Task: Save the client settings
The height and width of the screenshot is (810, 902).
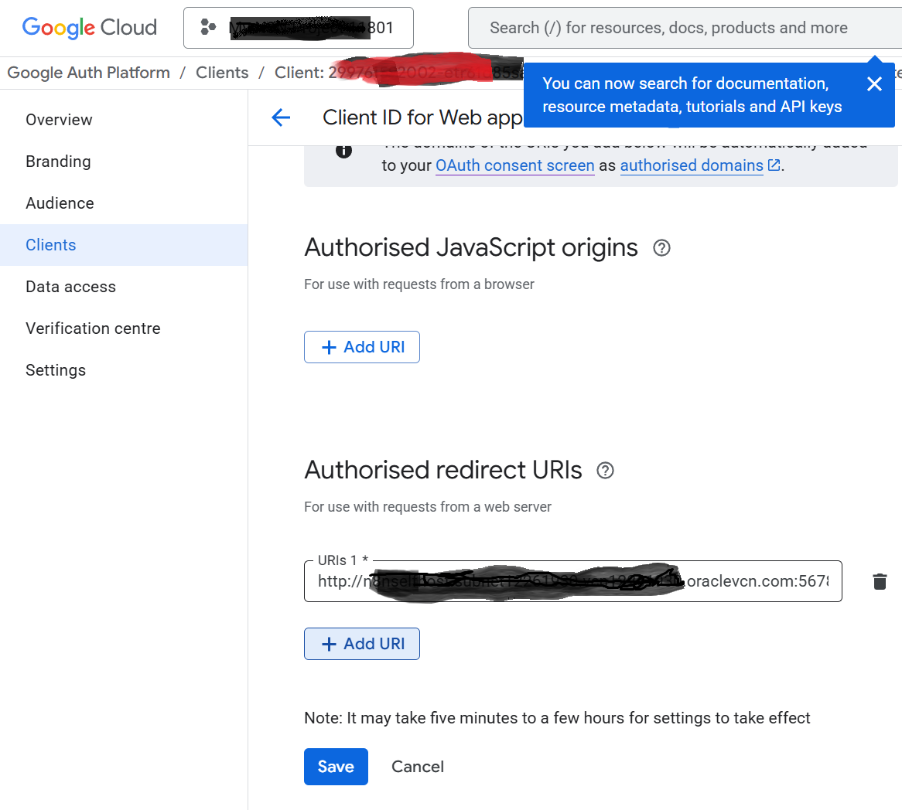Action: (336, 767)
